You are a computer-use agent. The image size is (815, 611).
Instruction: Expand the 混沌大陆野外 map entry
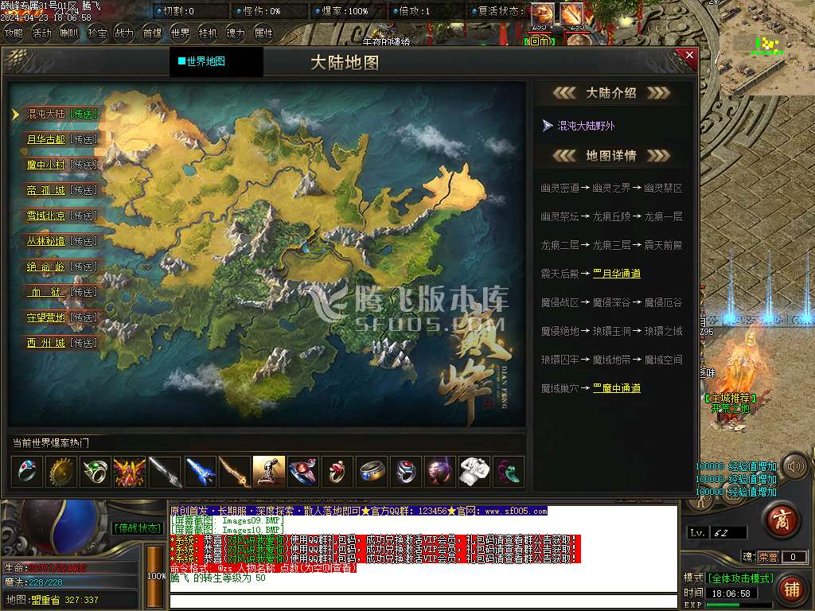tap(586, 126)
